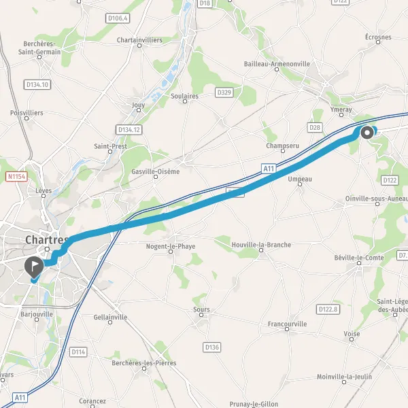Image resolution: width=408 pixels, height=408 pixels.
Task: Click the Sours village label
Action: (201, 309)
